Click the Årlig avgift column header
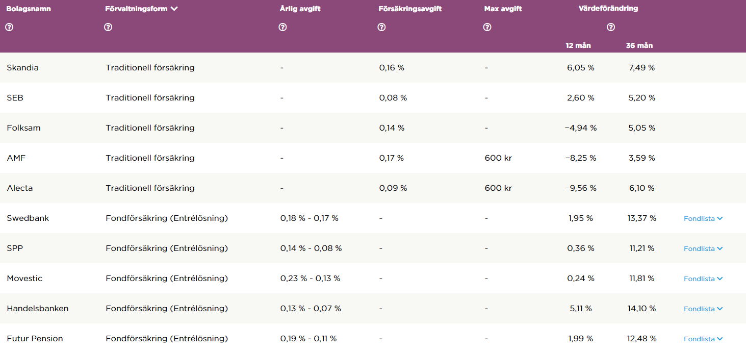The width and height of the screenshot is (746, 352). pos(300,9)
